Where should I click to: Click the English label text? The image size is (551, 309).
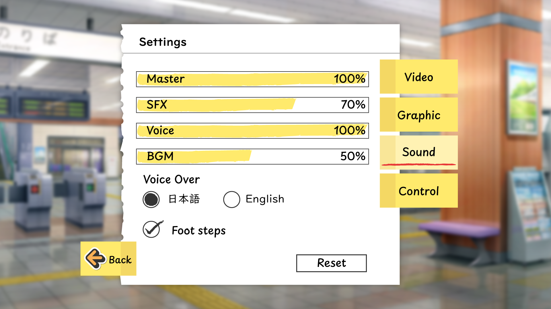265,199
